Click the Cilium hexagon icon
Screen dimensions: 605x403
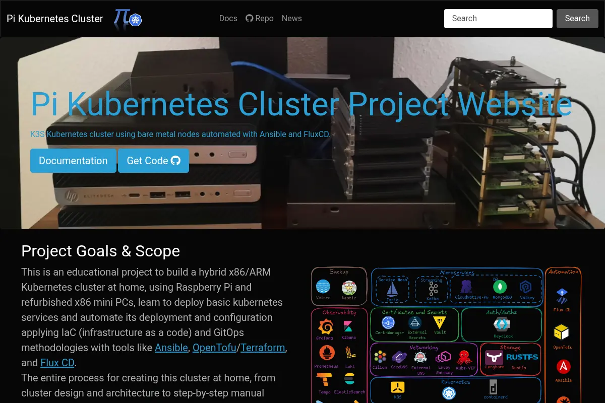coord(380,358)
